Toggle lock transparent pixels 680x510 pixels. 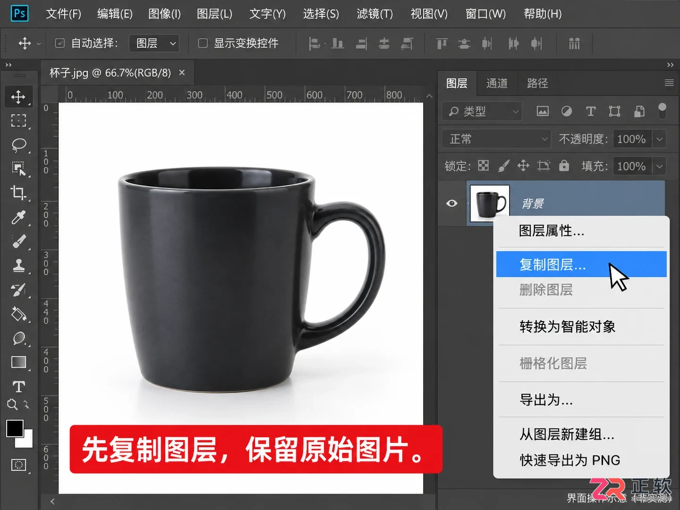click(x=483, y=166)
